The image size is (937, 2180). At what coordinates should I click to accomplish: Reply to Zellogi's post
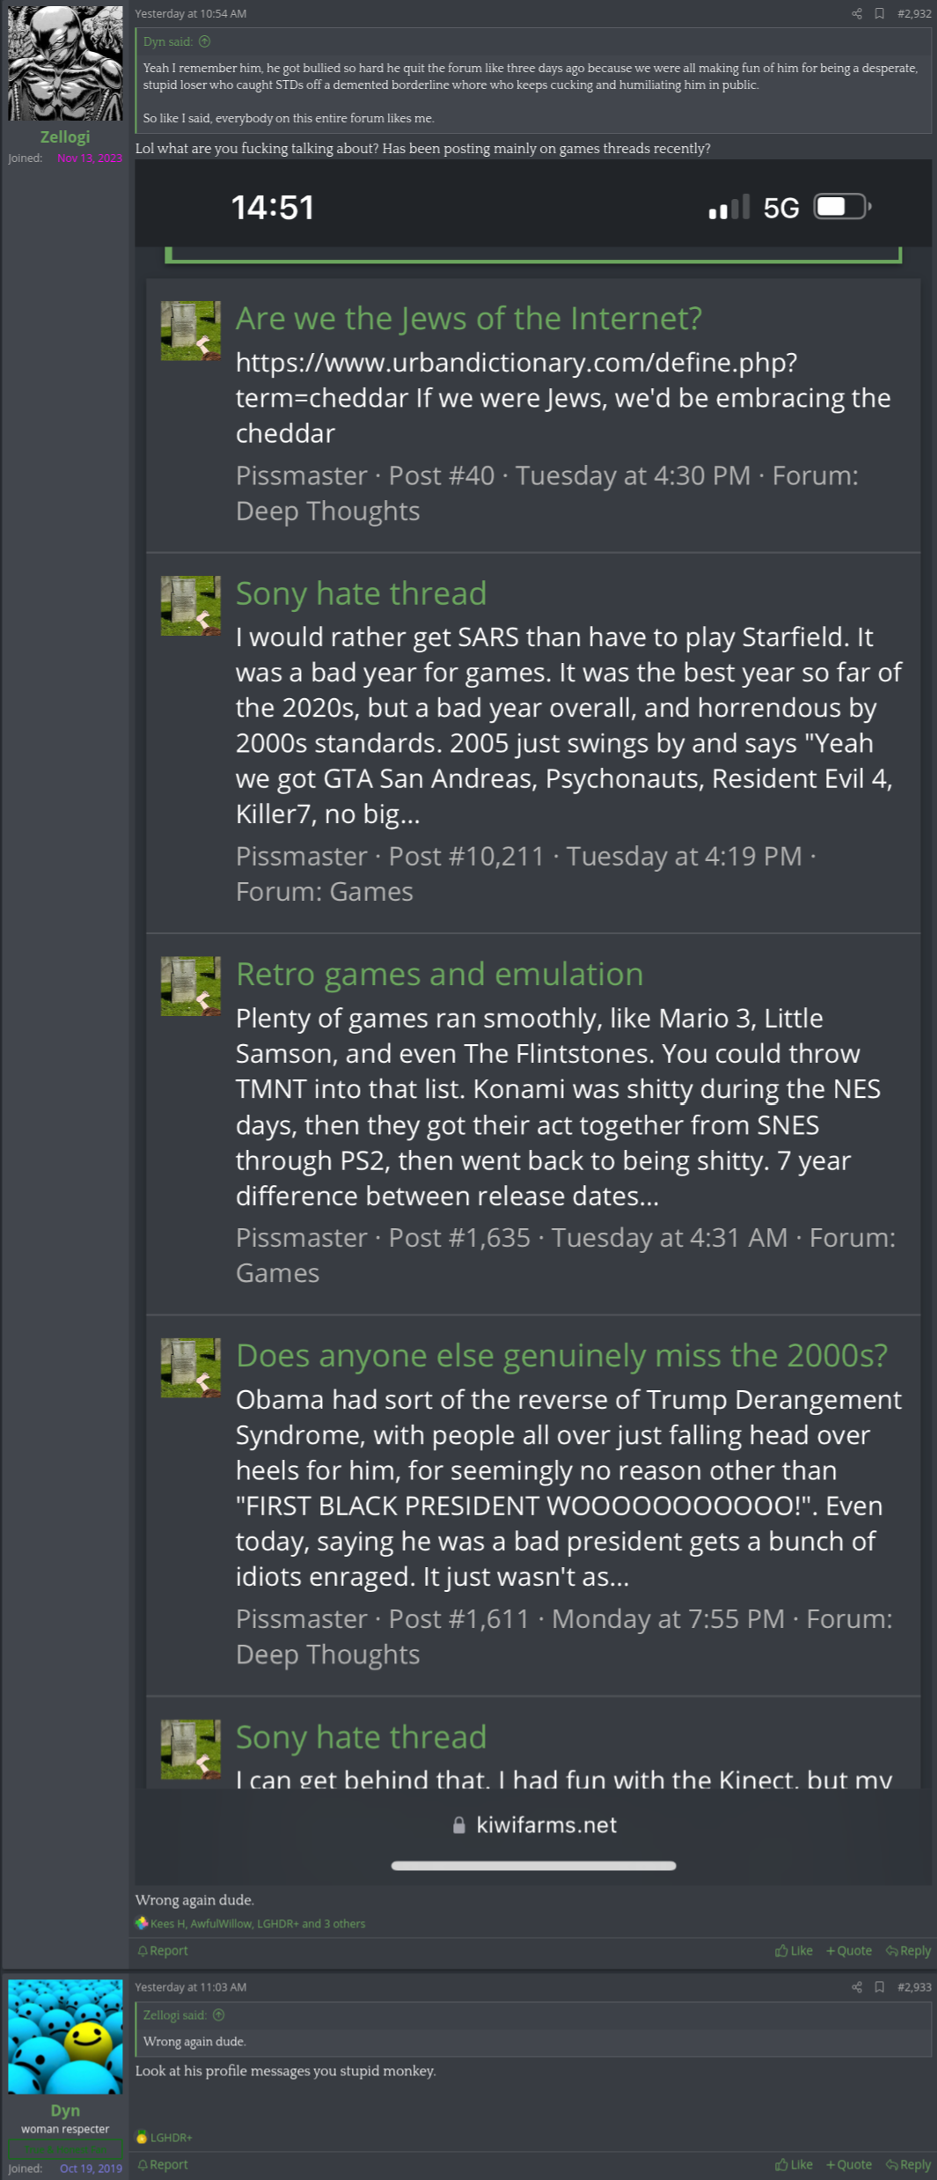(x=908, y=1950)
